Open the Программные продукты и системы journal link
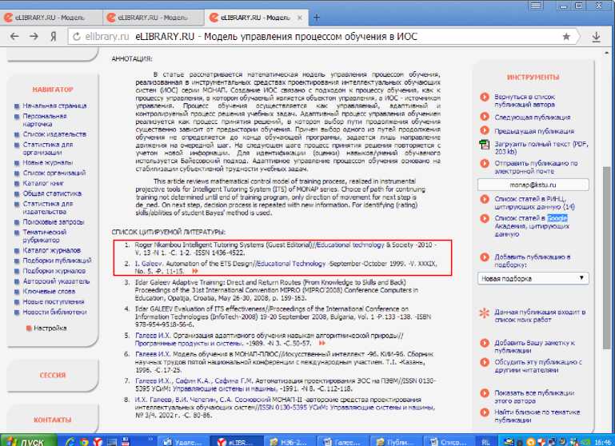Image resolution: width=615 pixels, height=446 pixels. (189, 344)
